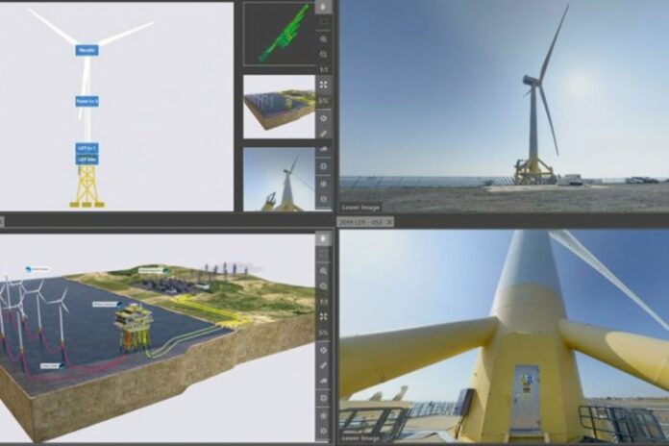This screenshot has width=669, height=446.
Task: Select the rectangle selection tool in top toolbar
Action: coord(324,21)
